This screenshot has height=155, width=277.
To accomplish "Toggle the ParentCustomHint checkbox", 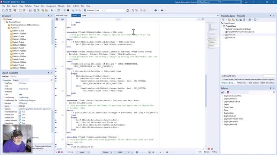I will point(20,121).
